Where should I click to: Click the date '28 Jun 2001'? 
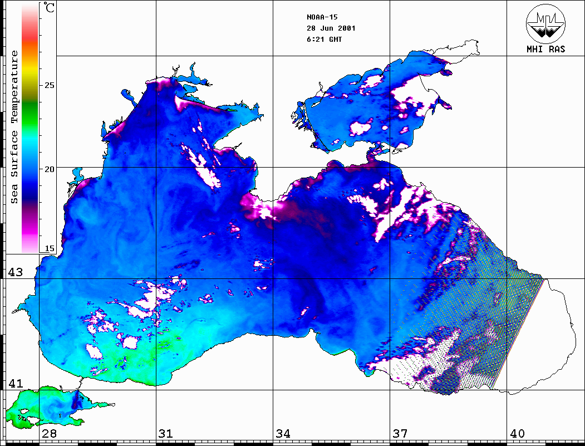tap(331, 28)
